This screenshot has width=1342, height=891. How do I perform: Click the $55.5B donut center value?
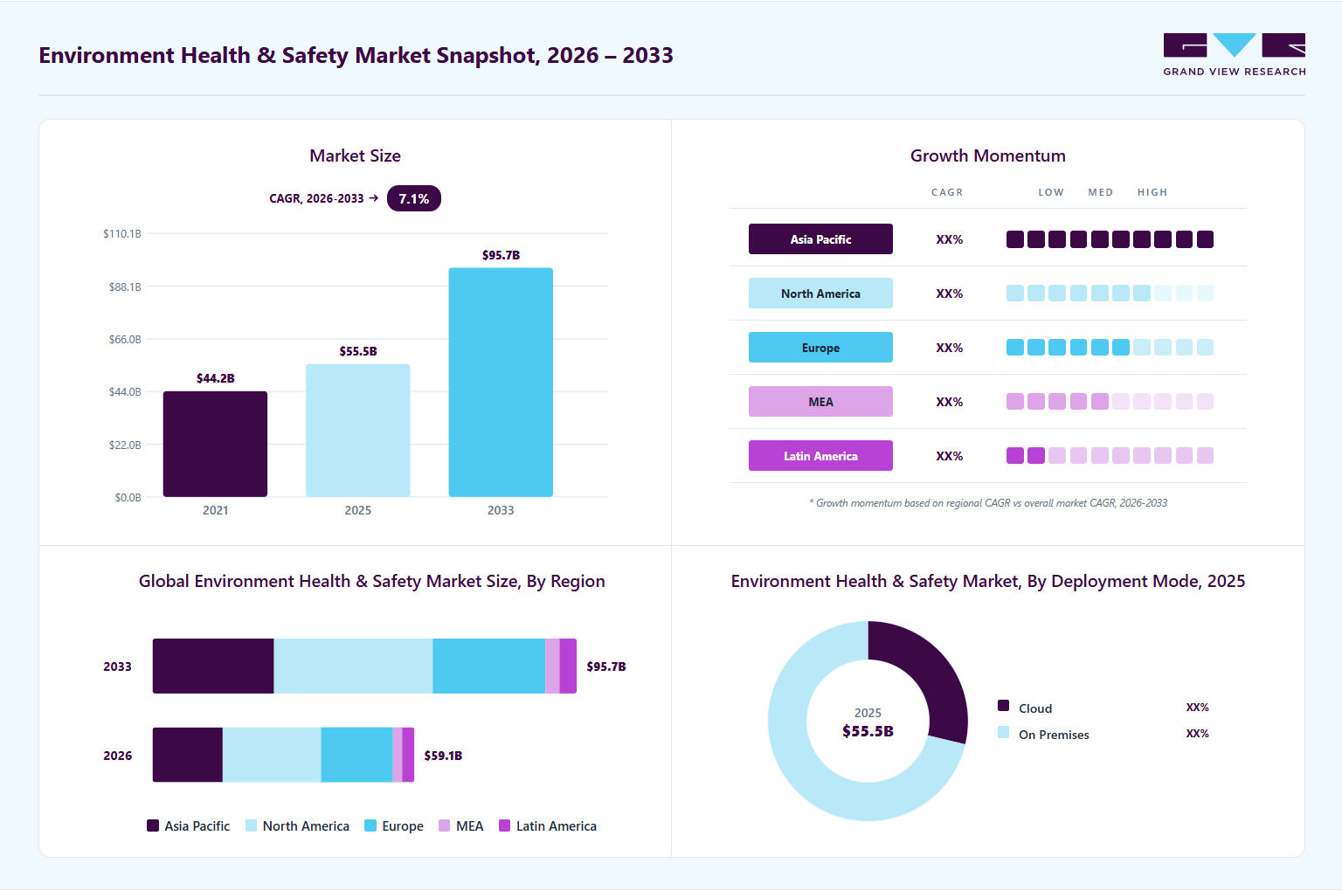point(868,731)
